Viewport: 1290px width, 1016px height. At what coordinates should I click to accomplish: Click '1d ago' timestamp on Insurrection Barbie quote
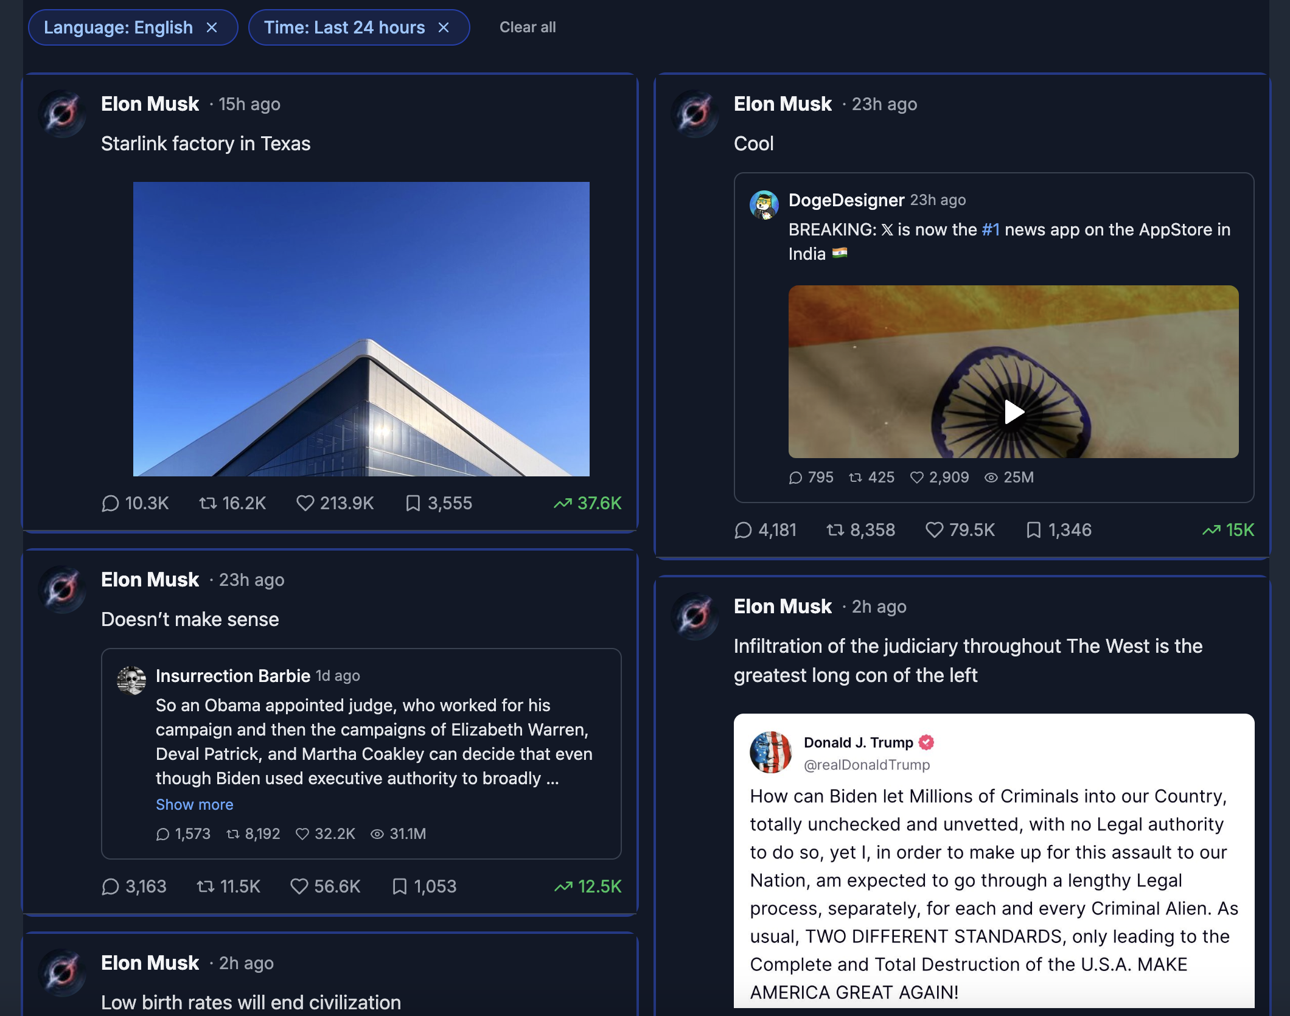point(338,676)
